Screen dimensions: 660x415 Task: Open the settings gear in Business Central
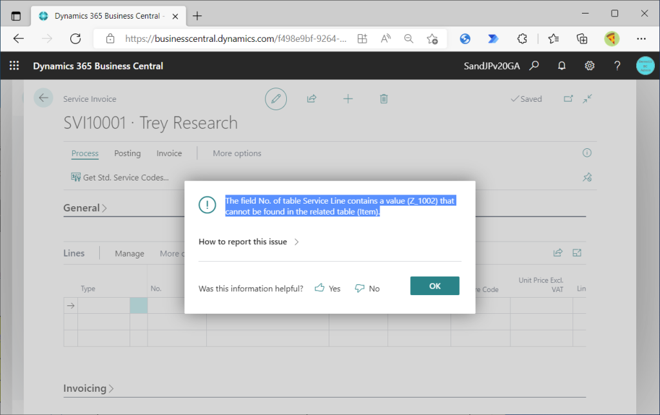[589, 66]
